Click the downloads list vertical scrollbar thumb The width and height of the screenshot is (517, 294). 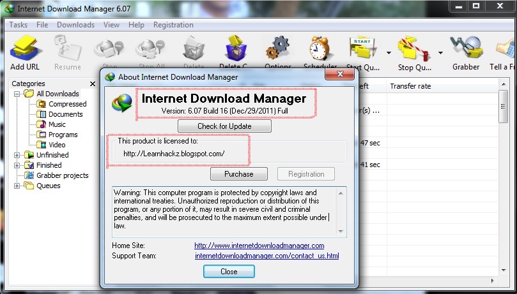click(503, 107)
